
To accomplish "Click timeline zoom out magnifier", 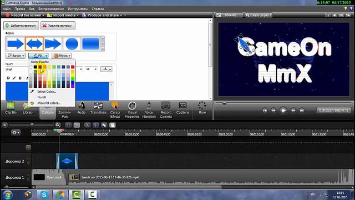I will [x=5, y=125].
